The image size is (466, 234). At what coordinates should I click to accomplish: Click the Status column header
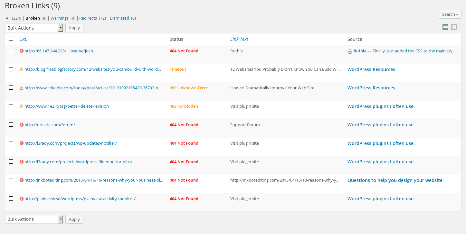(176, 39)
